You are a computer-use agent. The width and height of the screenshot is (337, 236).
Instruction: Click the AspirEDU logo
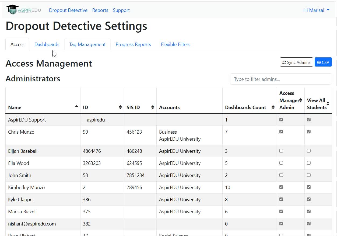point(23,10)
